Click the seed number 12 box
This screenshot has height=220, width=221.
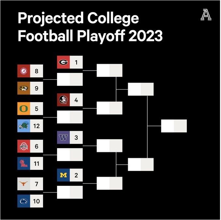pyautogui.click(x=37, y=126)
